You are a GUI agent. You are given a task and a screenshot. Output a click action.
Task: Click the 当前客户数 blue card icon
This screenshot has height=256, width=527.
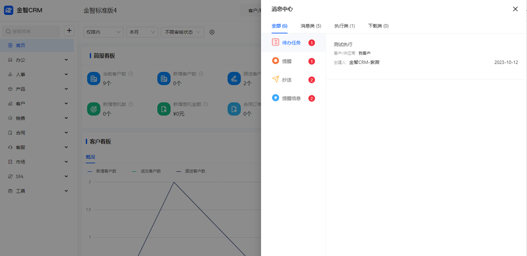(94, 78)
